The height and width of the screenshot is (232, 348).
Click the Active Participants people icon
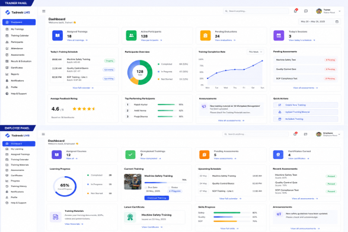(132, 36)
